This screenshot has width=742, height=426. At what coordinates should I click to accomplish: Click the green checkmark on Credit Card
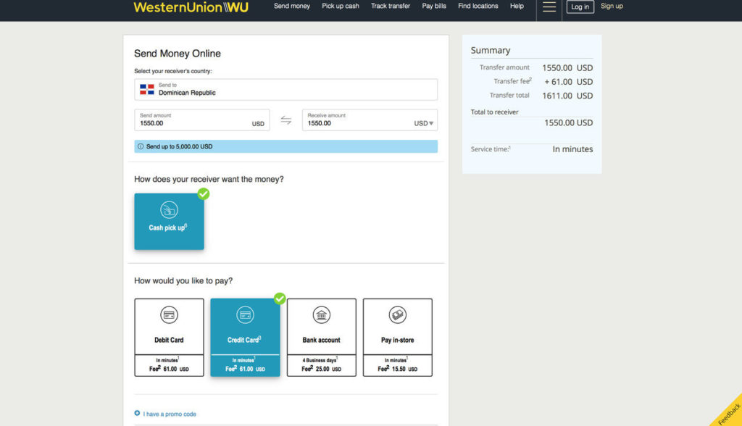tap(280, 298)
